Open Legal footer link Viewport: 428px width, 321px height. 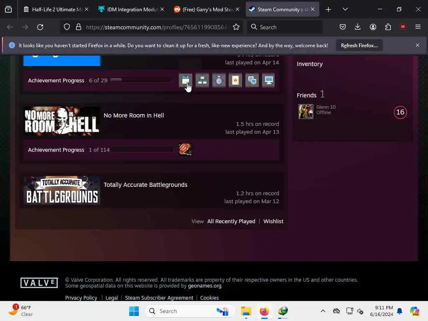click(x=112, y=298)
